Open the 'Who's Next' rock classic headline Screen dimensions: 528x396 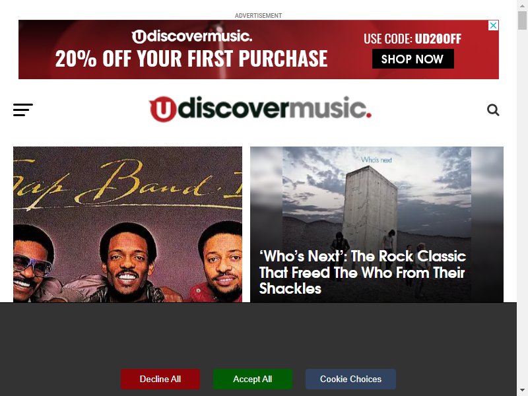pyautogui.click(x=362, y=273)
